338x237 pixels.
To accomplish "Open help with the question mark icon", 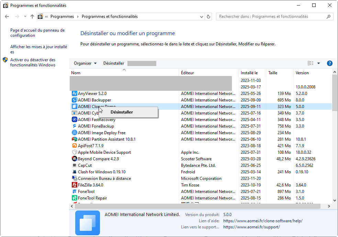I will [x=330, y=63].
